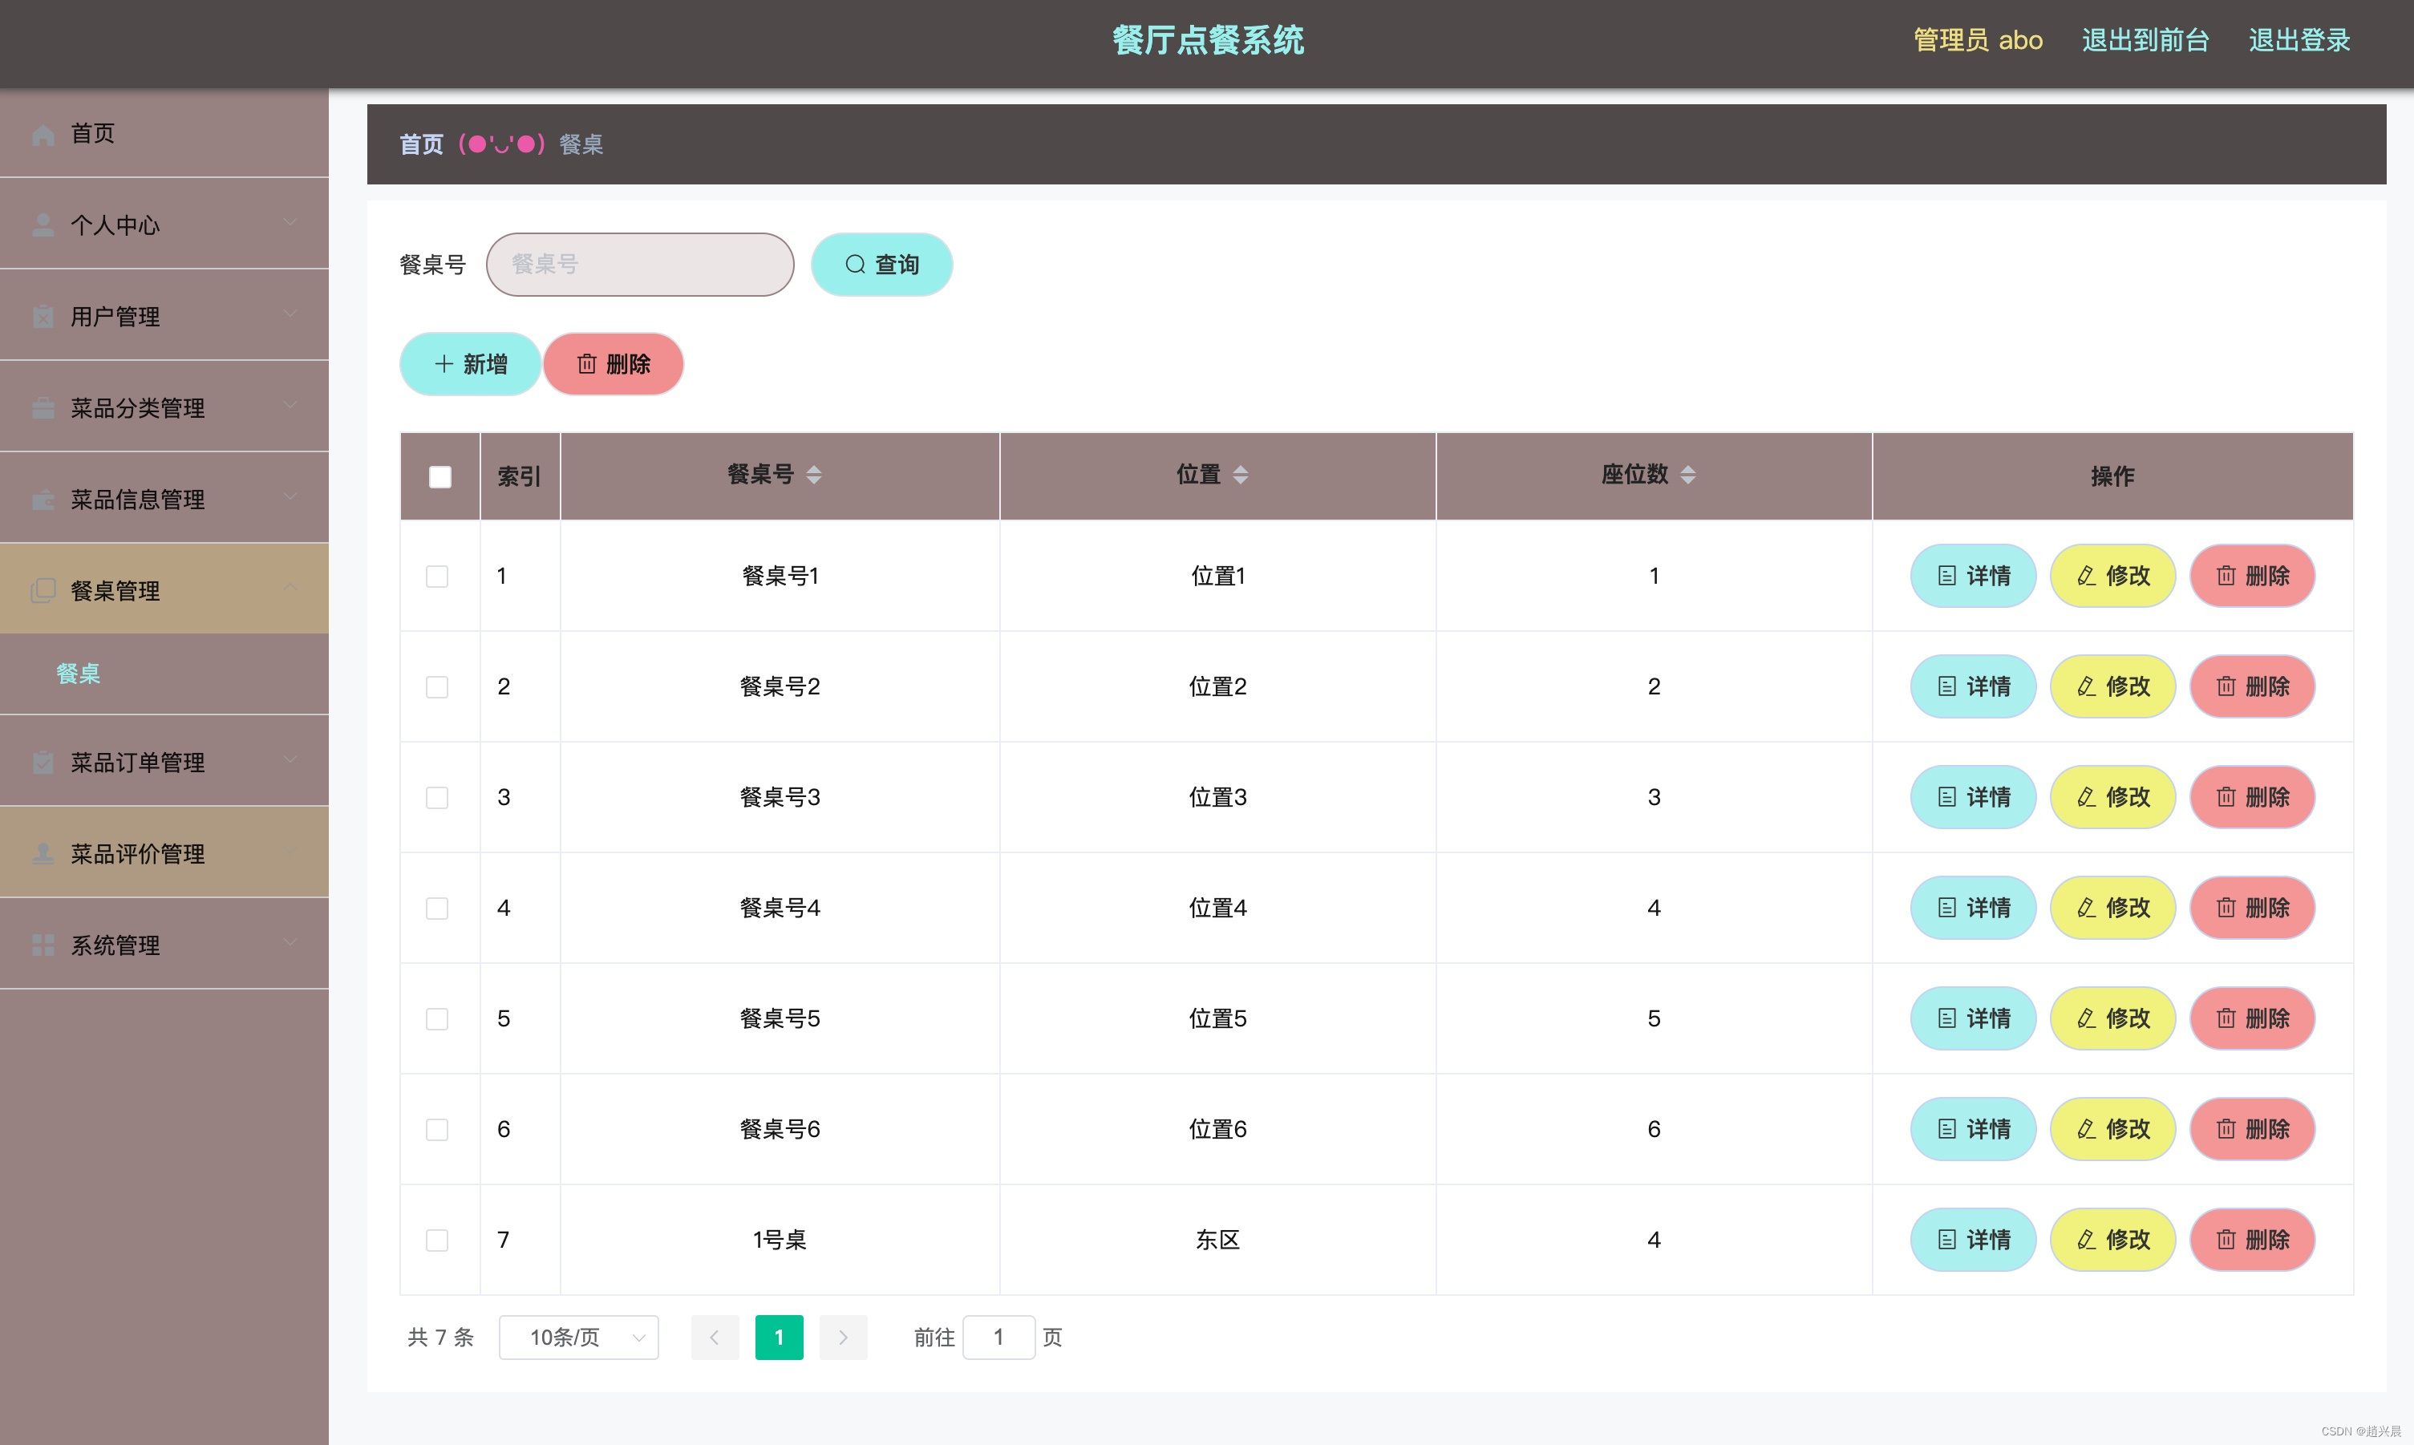Image resolution: width=2414 pixels, height=1445 pixels.
Task: Click trash icon on batch delete button
Action: pos(586,364)
